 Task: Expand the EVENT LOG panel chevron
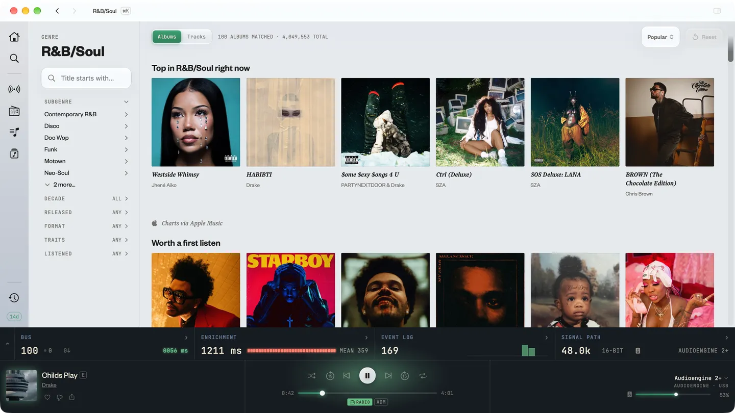click(x=547, y=338)
